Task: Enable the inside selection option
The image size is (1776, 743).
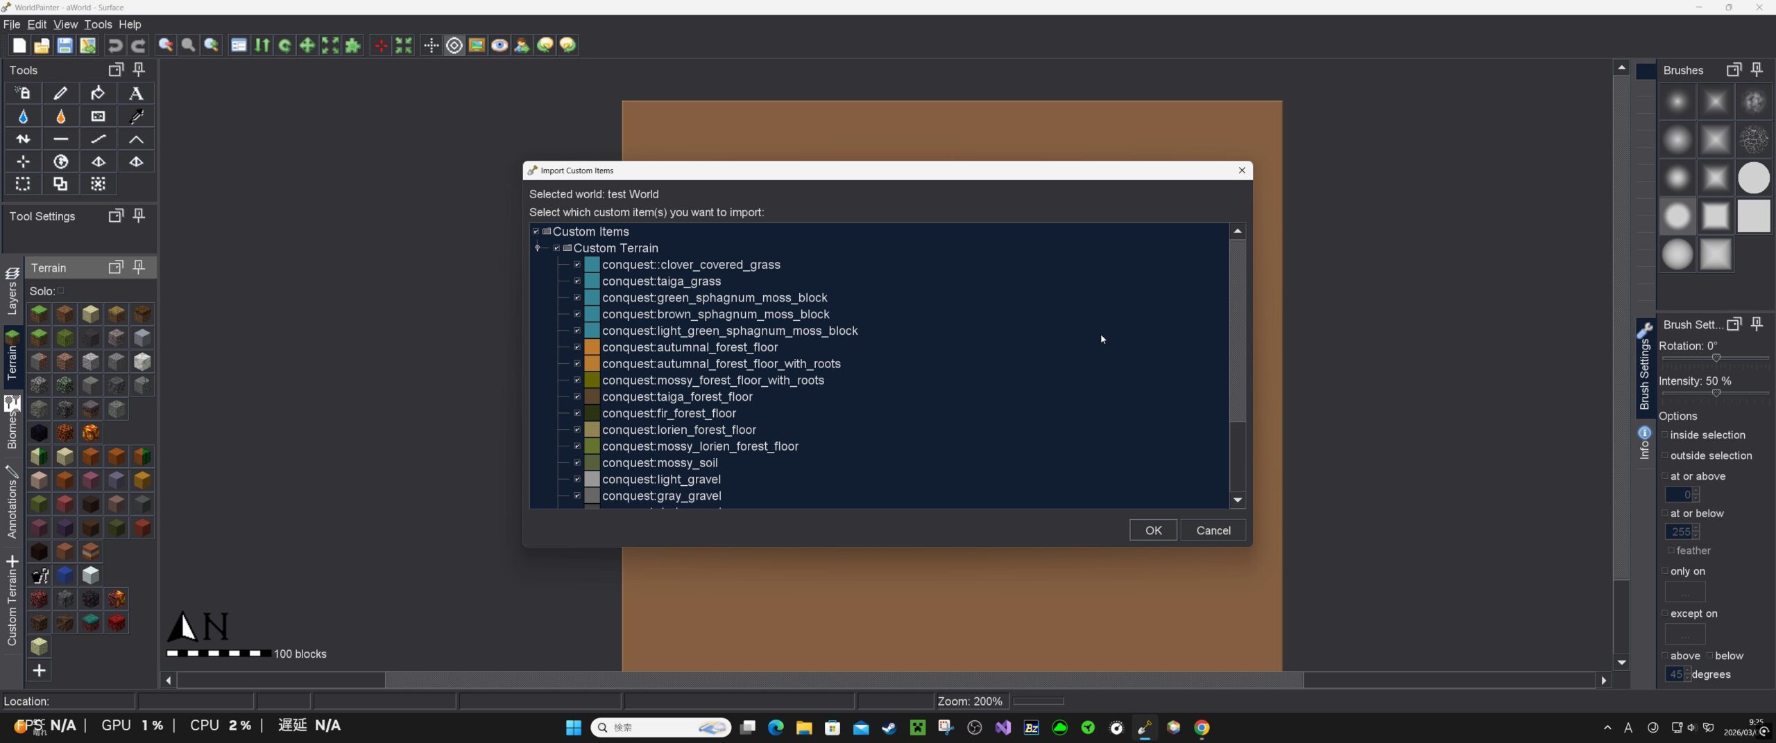Action: point(1665,435)
